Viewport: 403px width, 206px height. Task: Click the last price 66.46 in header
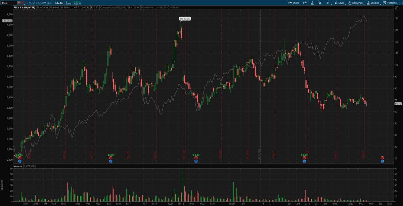coord(59,3)
